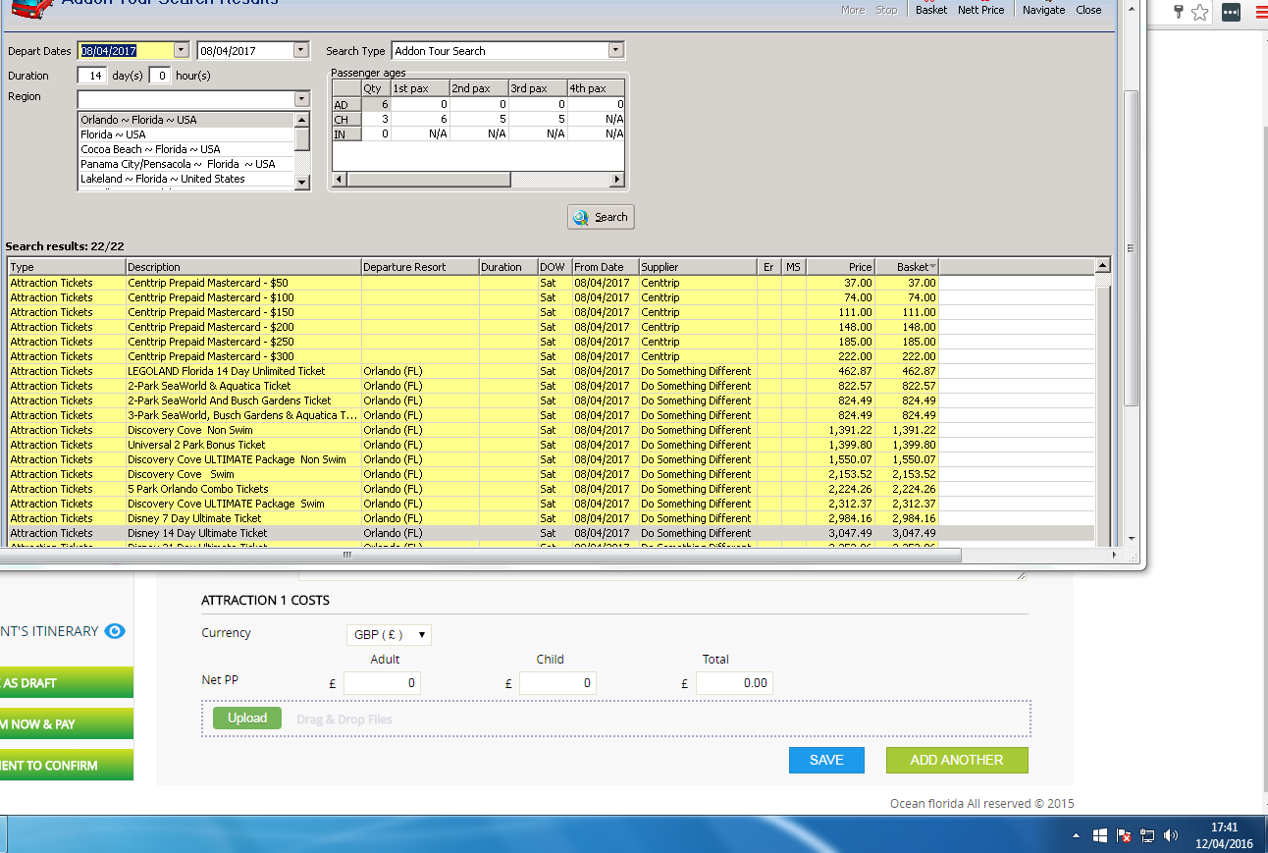Image resolution: width=1268 pixels, height=853 pixels.
Task: Click the Search button
Action: (x=601, y=217)
